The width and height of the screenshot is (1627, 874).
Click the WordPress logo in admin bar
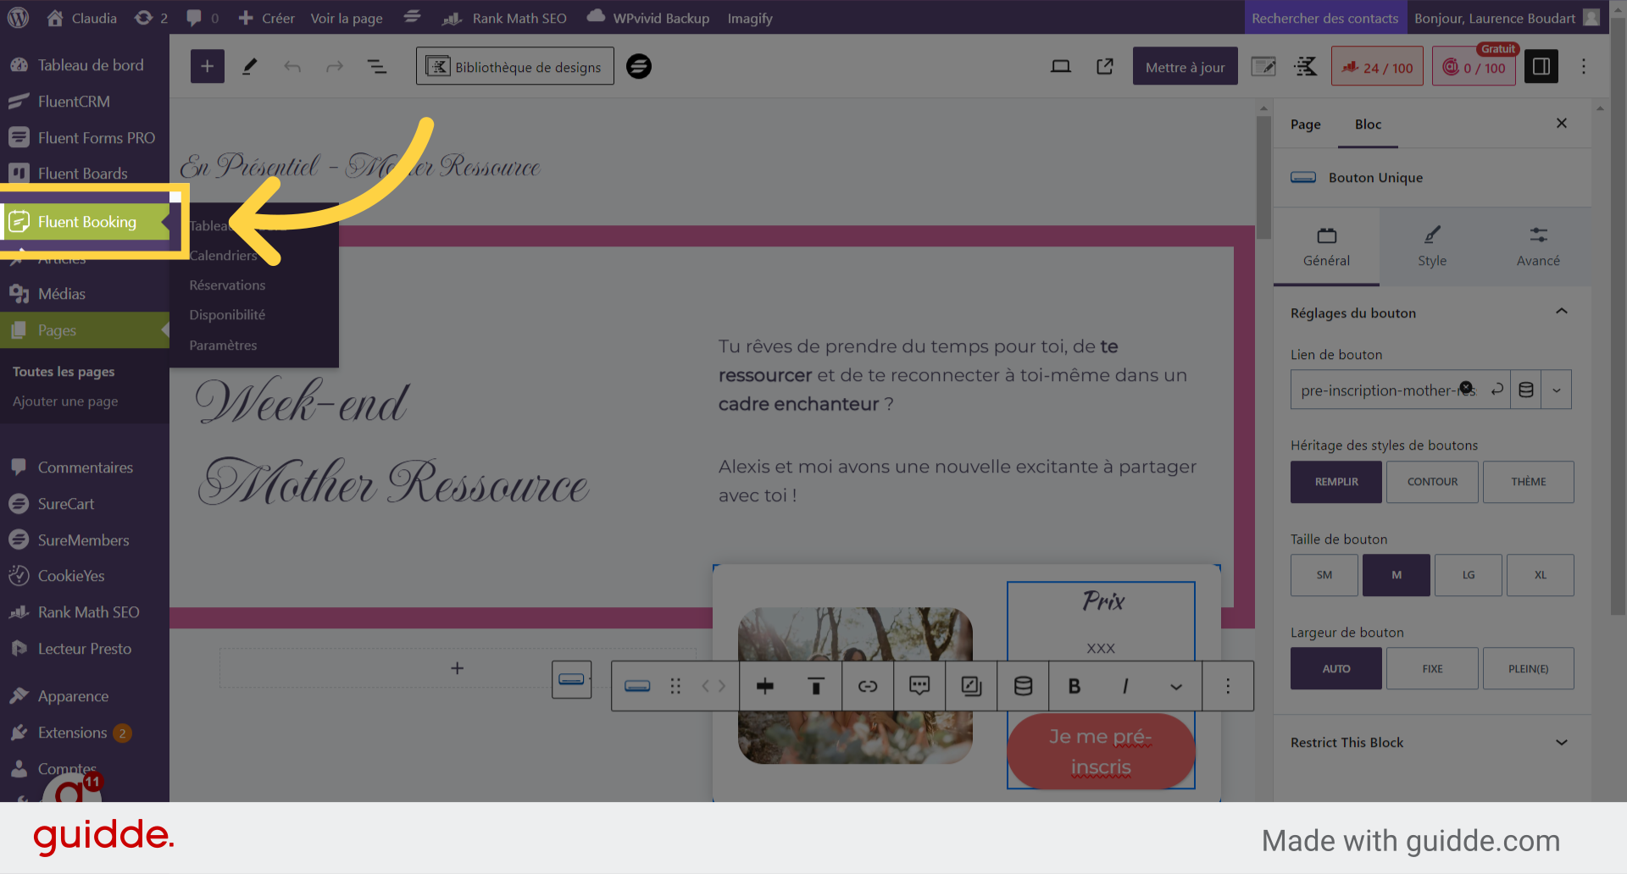[x=18, y=18]
